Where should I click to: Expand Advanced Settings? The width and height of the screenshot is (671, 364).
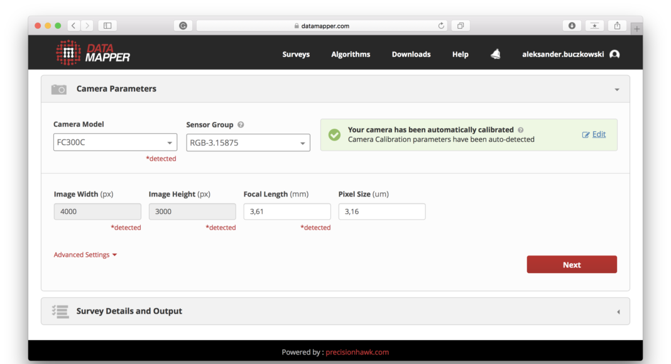tap(85, 255)
